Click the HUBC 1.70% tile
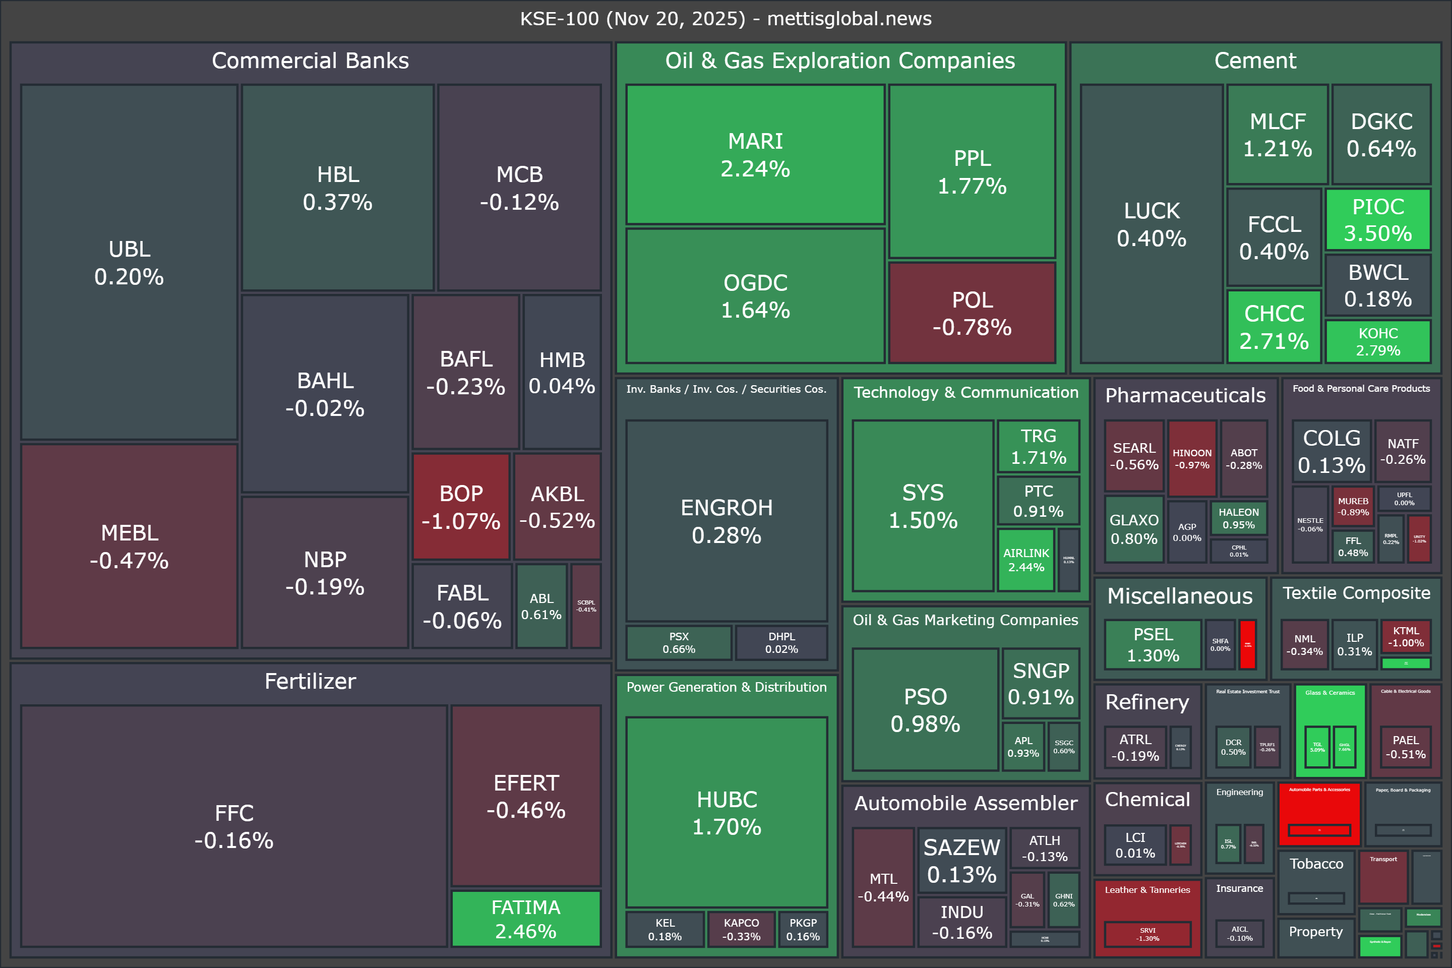The width and height of the screenshot is (1452, 968). tap(727, 812)
